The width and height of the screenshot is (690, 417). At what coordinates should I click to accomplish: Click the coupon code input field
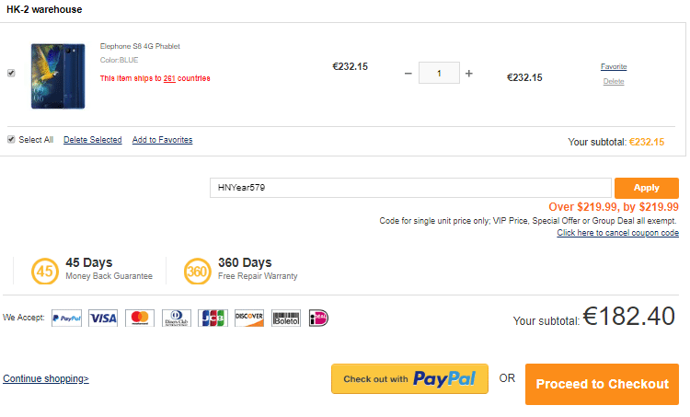[410, 188]
